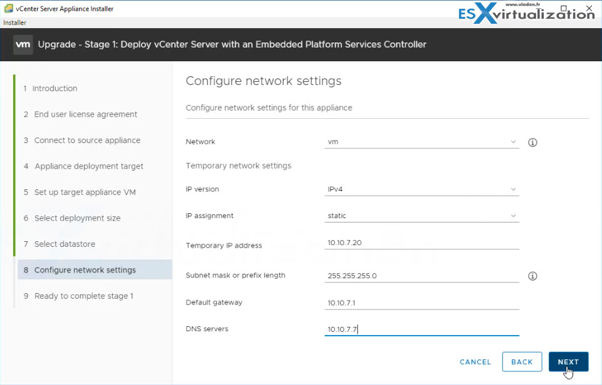Open the Installer menu
This screenshot has width=602, height=385.
pos(14,22)
